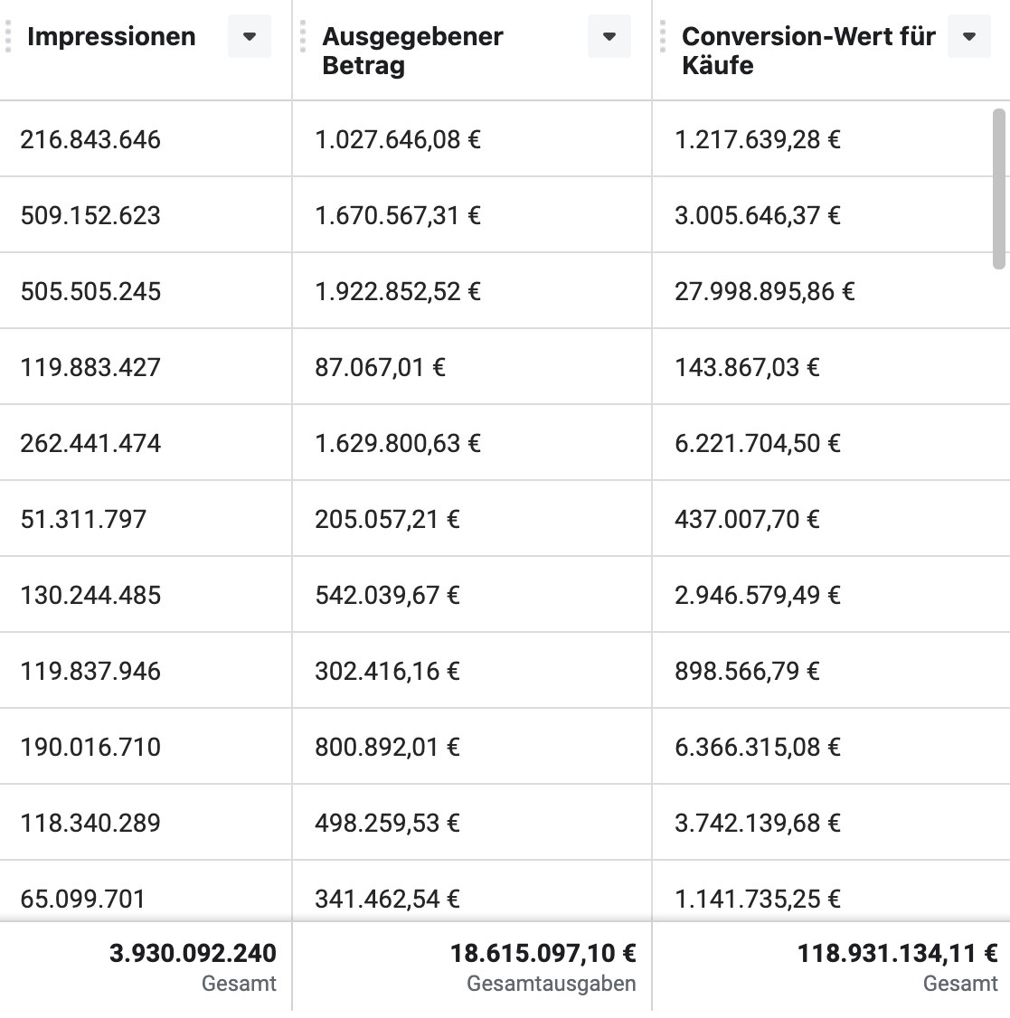Viewport: 1010px width, 1018px height.
Task: Click Gesamtausgaben total 18.615.097,10 €
Action: tap(543, 954)
